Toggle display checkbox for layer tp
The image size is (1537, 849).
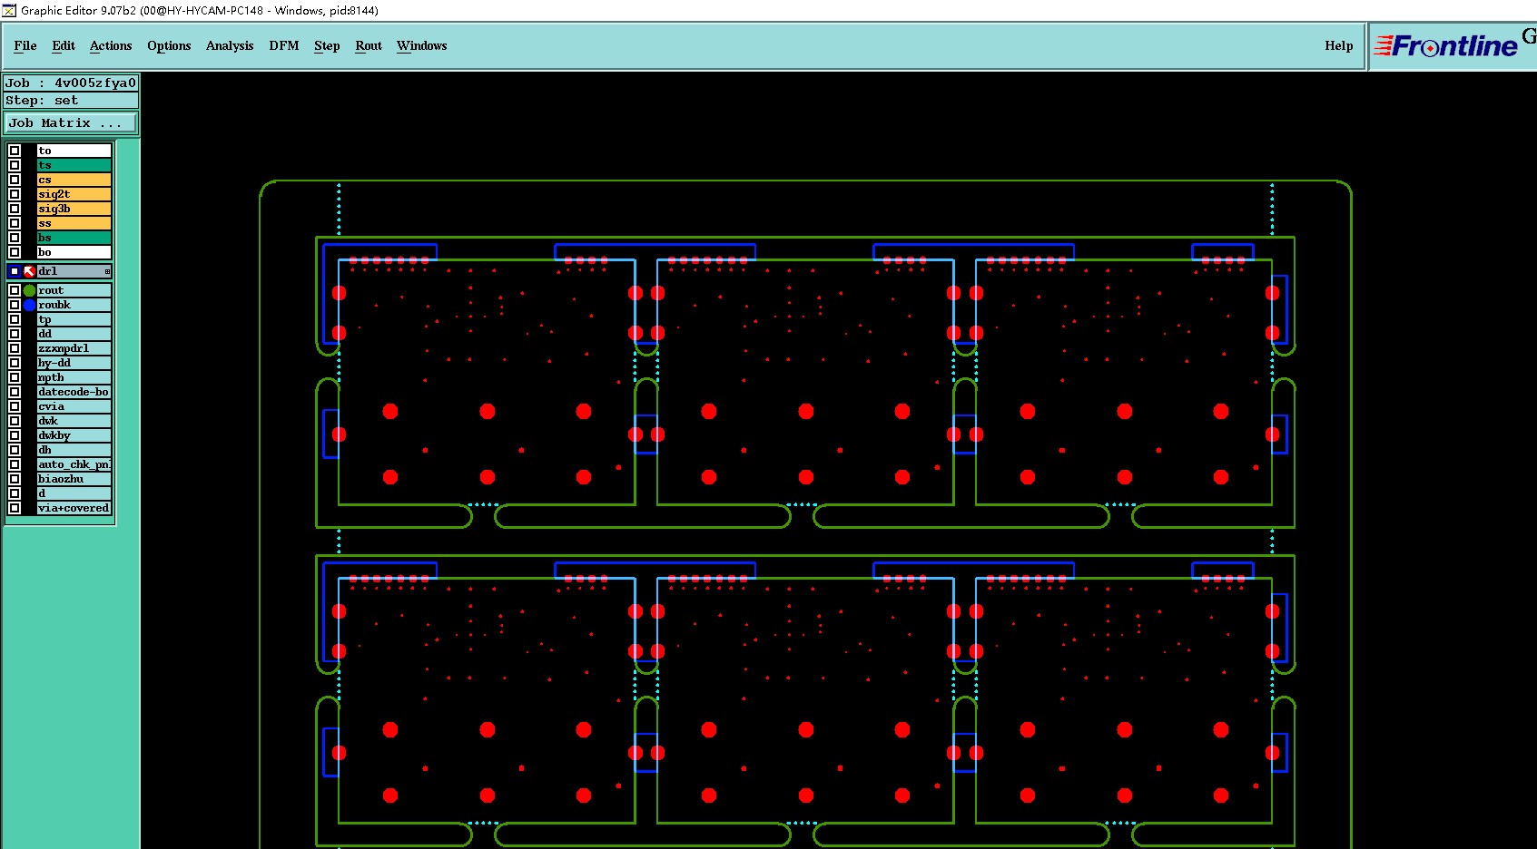point(15,319)
